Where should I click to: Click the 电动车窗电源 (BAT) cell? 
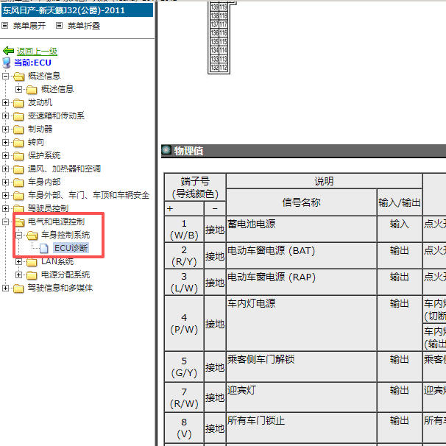coord(302,255)
